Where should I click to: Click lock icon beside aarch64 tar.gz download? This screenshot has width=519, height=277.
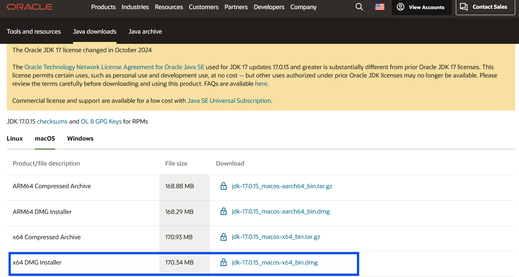point(224,186)
